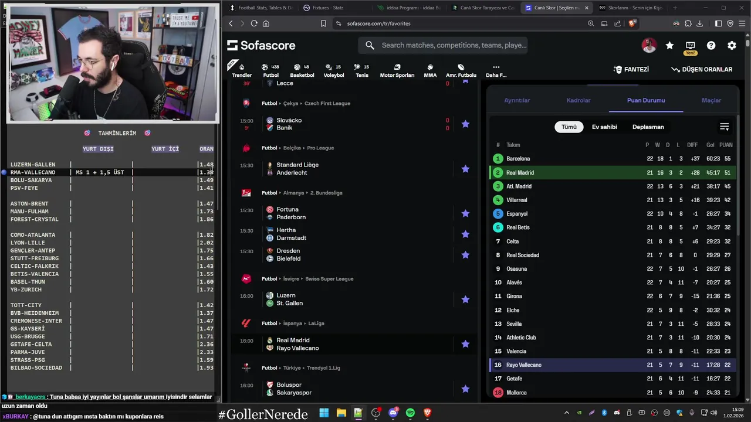Switch to the Maçlar tab

pos(711,100)
